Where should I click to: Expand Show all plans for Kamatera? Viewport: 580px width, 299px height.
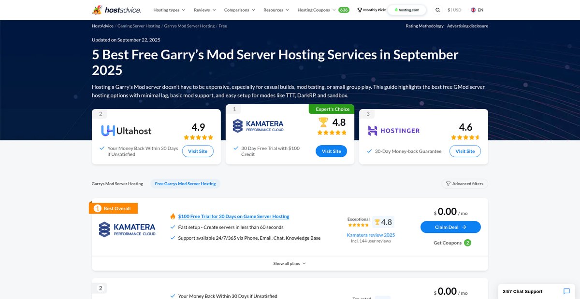tap(290, 263)
